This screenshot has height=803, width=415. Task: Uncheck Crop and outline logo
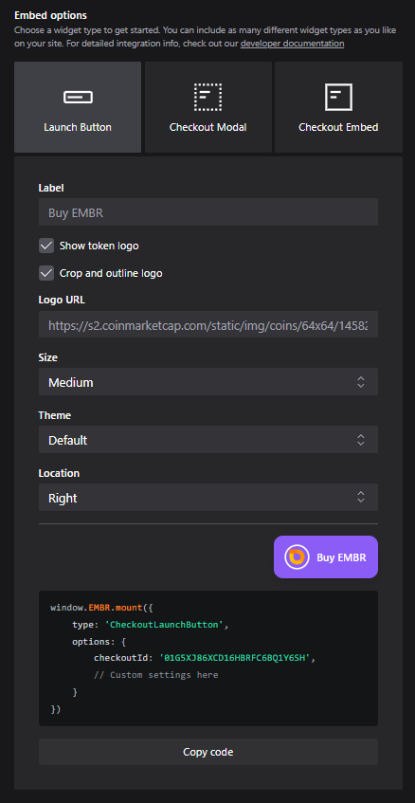pos(46,273)
